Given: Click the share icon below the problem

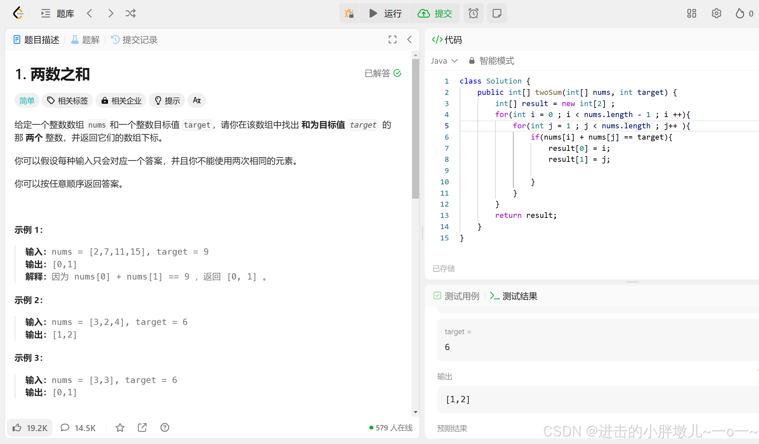Looking at the screenshot, I should point(142,427).
